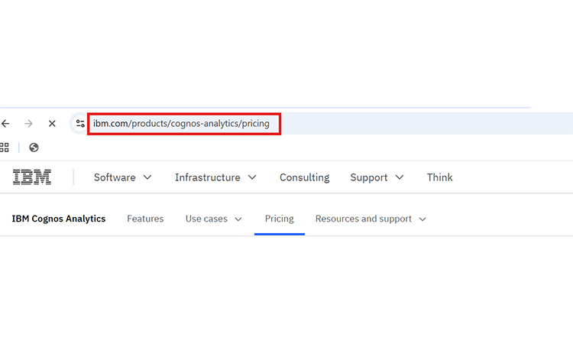Screen dimensions: 573x344
Task: Select the Pricing tab
Action: pos(279,219)
